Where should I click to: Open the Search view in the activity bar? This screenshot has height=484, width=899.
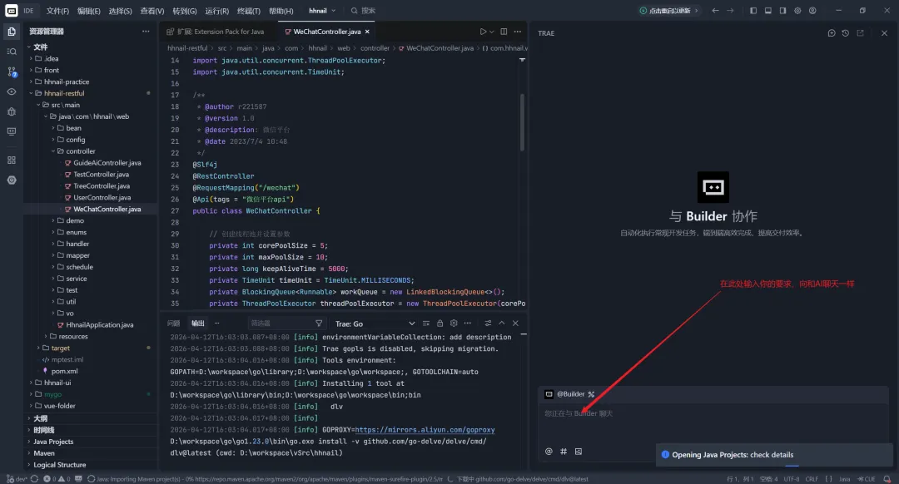pyautogui.click(x=12, y=52)
